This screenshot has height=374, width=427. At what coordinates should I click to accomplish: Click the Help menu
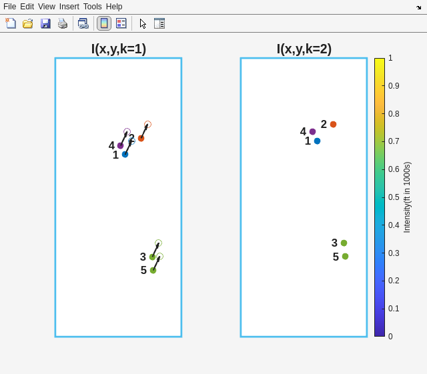pos(114,7)
